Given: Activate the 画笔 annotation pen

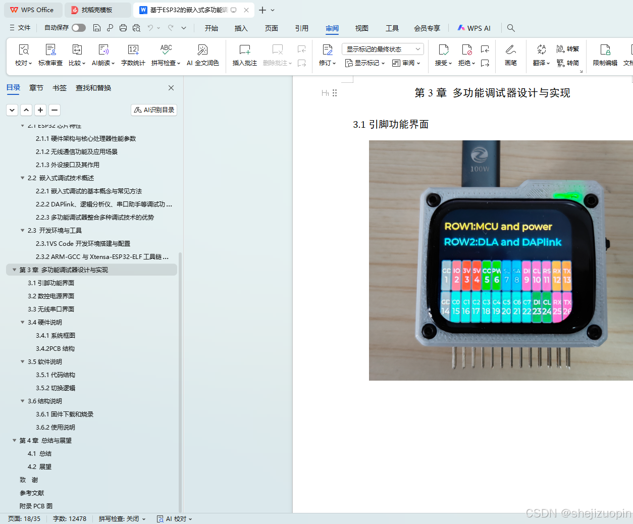Looking at the screenshot, I should click(x=511, y=55).
